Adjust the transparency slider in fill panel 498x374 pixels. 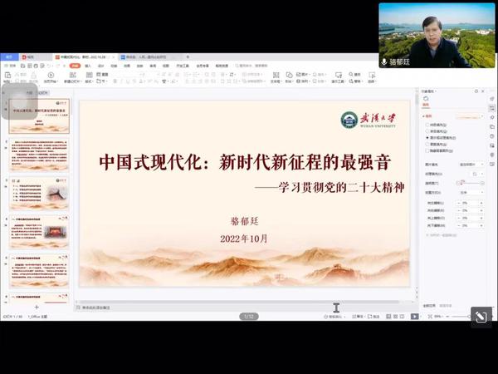pos(462,183)
